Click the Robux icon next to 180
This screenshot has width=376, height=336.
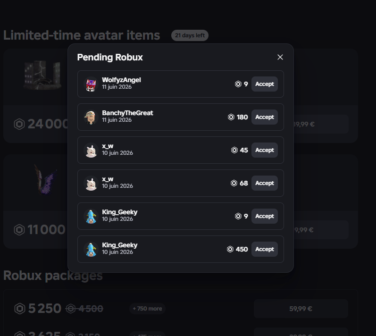tap(231, 117)
